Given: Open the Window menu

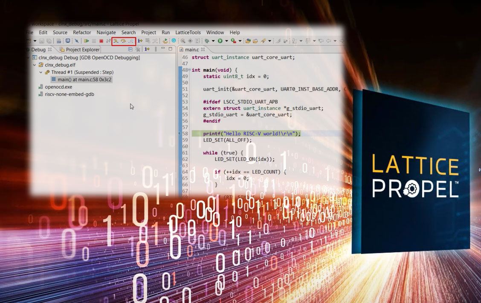Looking at the screenshot, I should coord(215,32).
